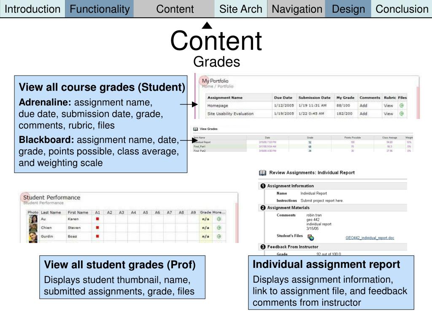Click Karen Au's photo thumbnail
The width and height of the screenshot is (432, 324).
click(x=33, y=219)
